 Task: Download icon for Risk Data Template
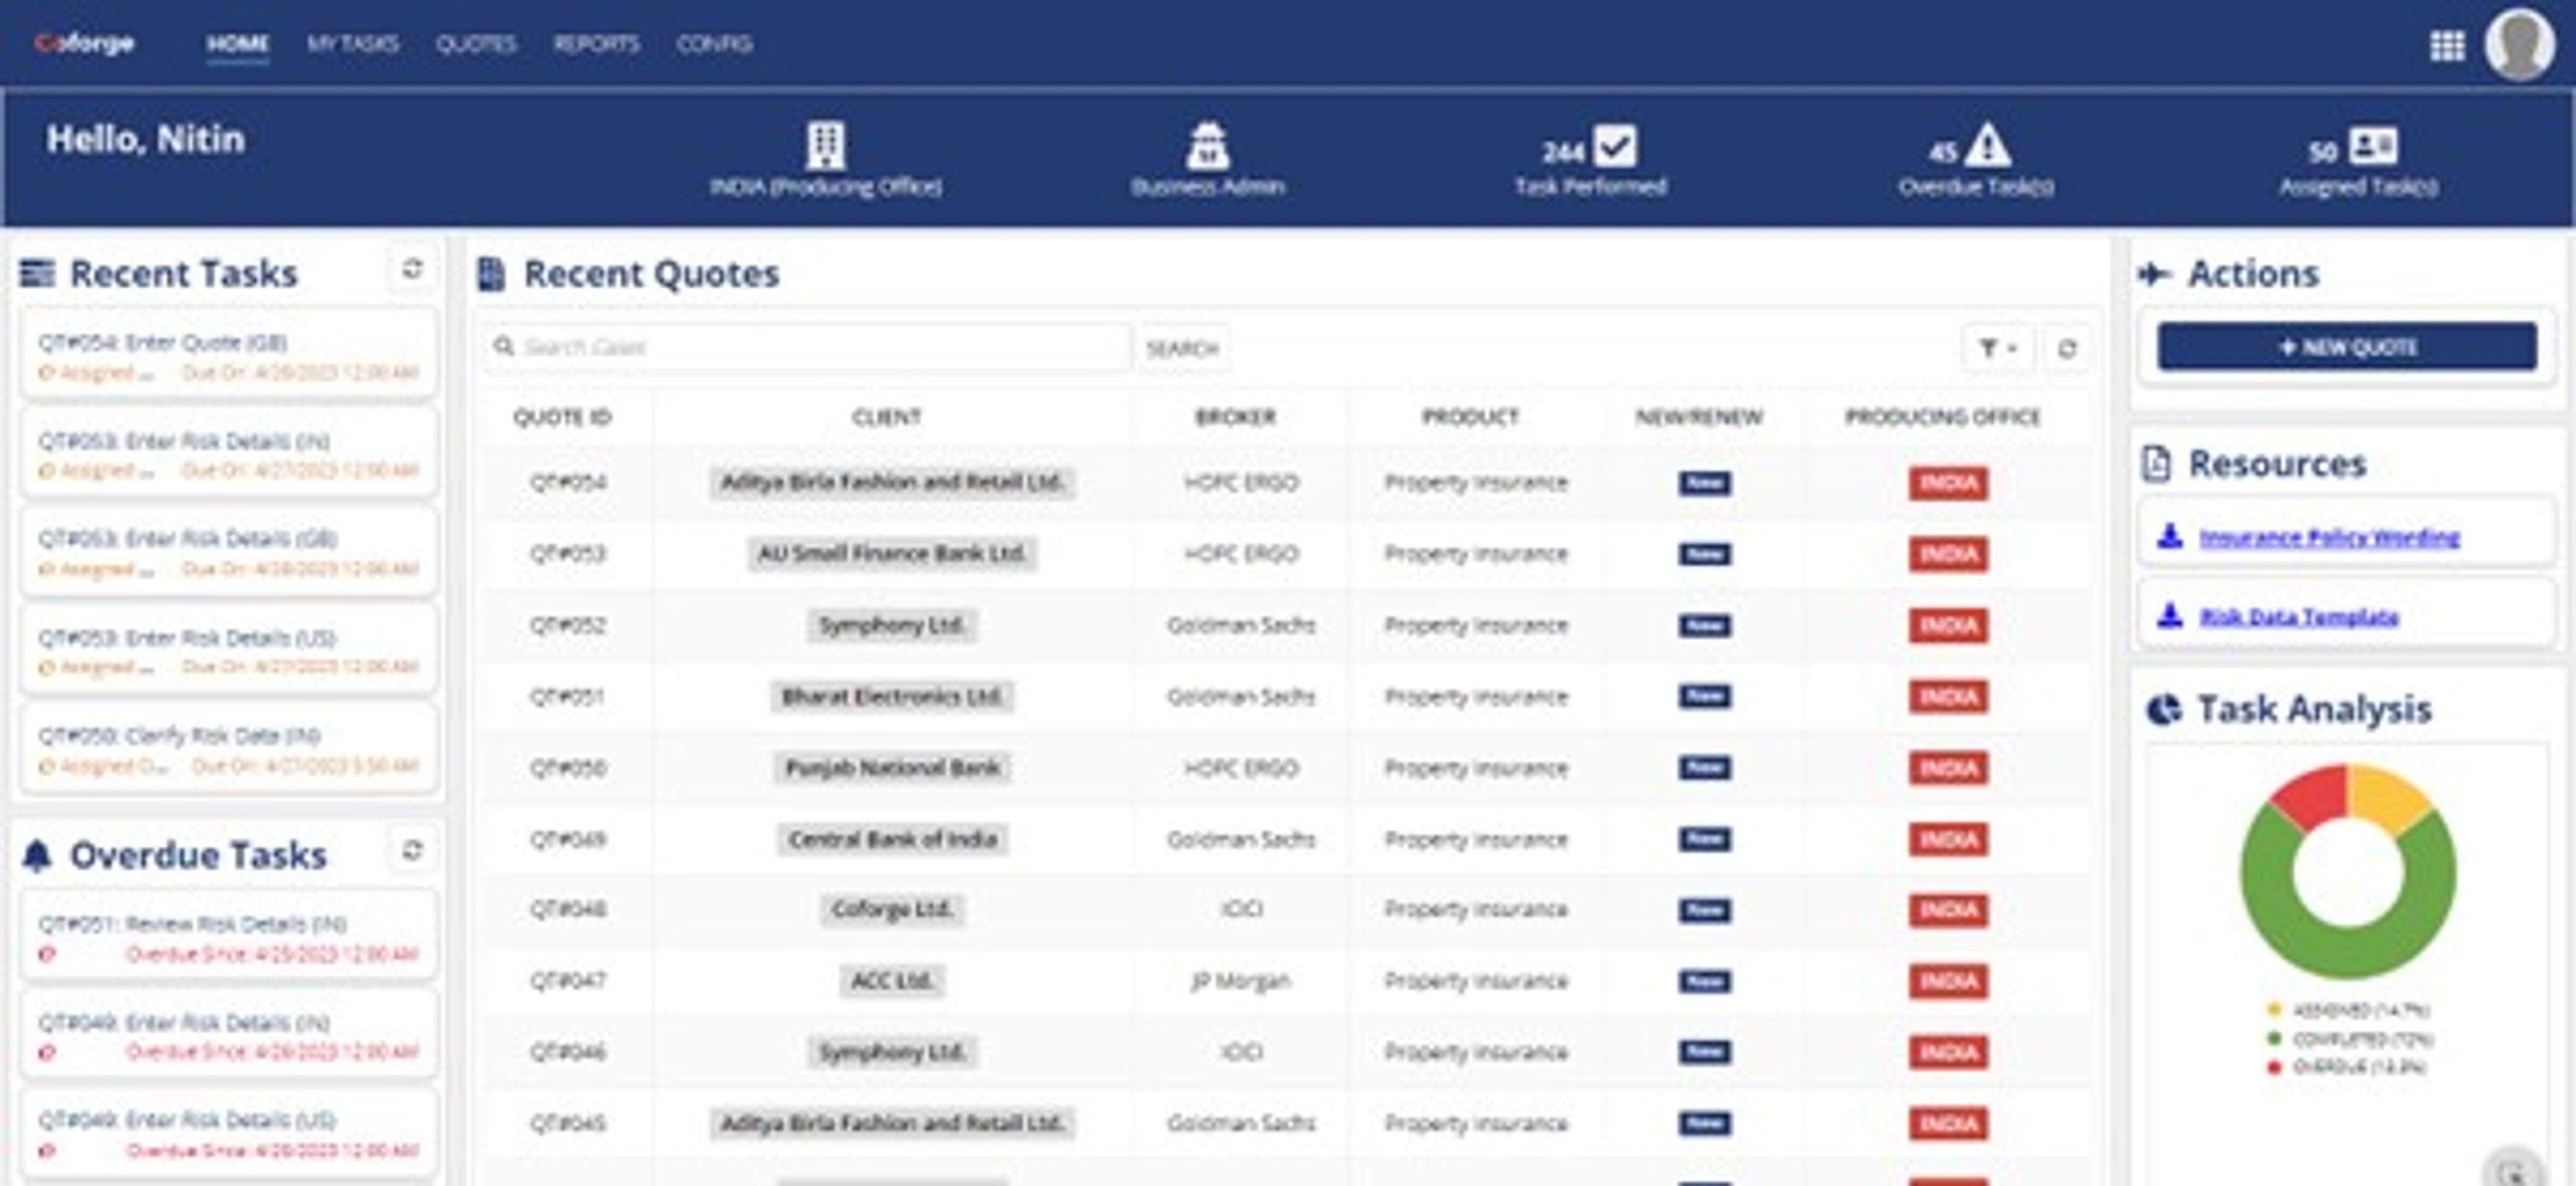pyautogui.click(x=2169, y=615)
